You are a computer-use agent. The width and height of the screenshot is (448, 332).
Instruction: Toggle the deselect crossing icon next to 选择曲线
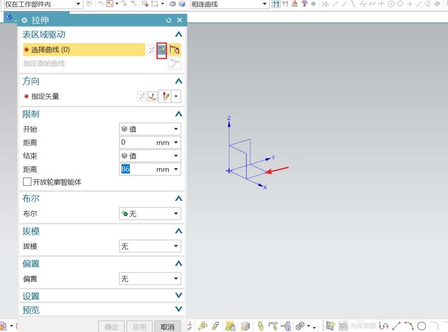pyautogui.click(x=152, y=50)
